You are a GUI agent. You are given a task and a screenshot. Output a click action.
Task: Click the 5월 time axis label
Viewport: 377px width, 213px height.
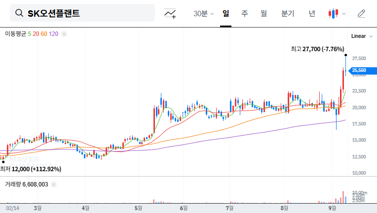click(x=138, y=208)
